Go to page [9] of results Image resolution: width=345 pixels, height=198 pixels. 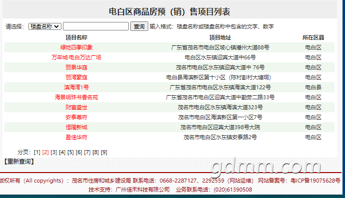click(104, 152)
